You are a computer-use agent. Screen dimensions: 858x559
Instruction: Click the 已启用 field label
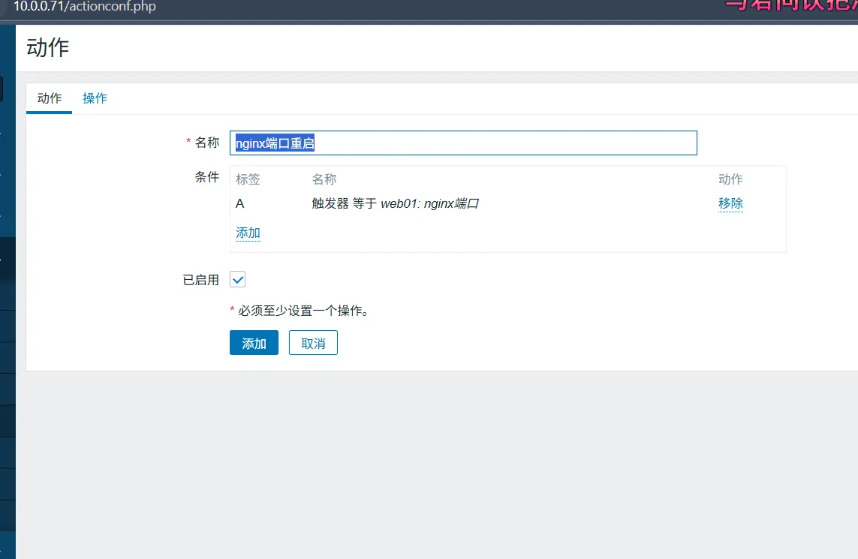click(201, 280)
